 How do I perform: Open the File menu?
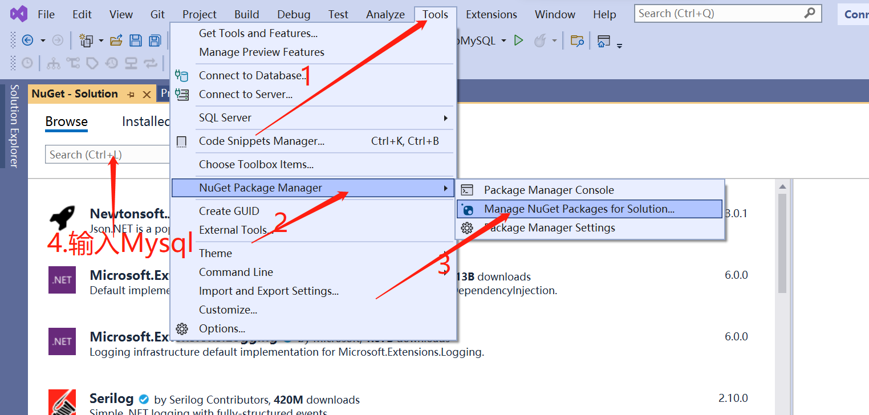pos(46,14)
